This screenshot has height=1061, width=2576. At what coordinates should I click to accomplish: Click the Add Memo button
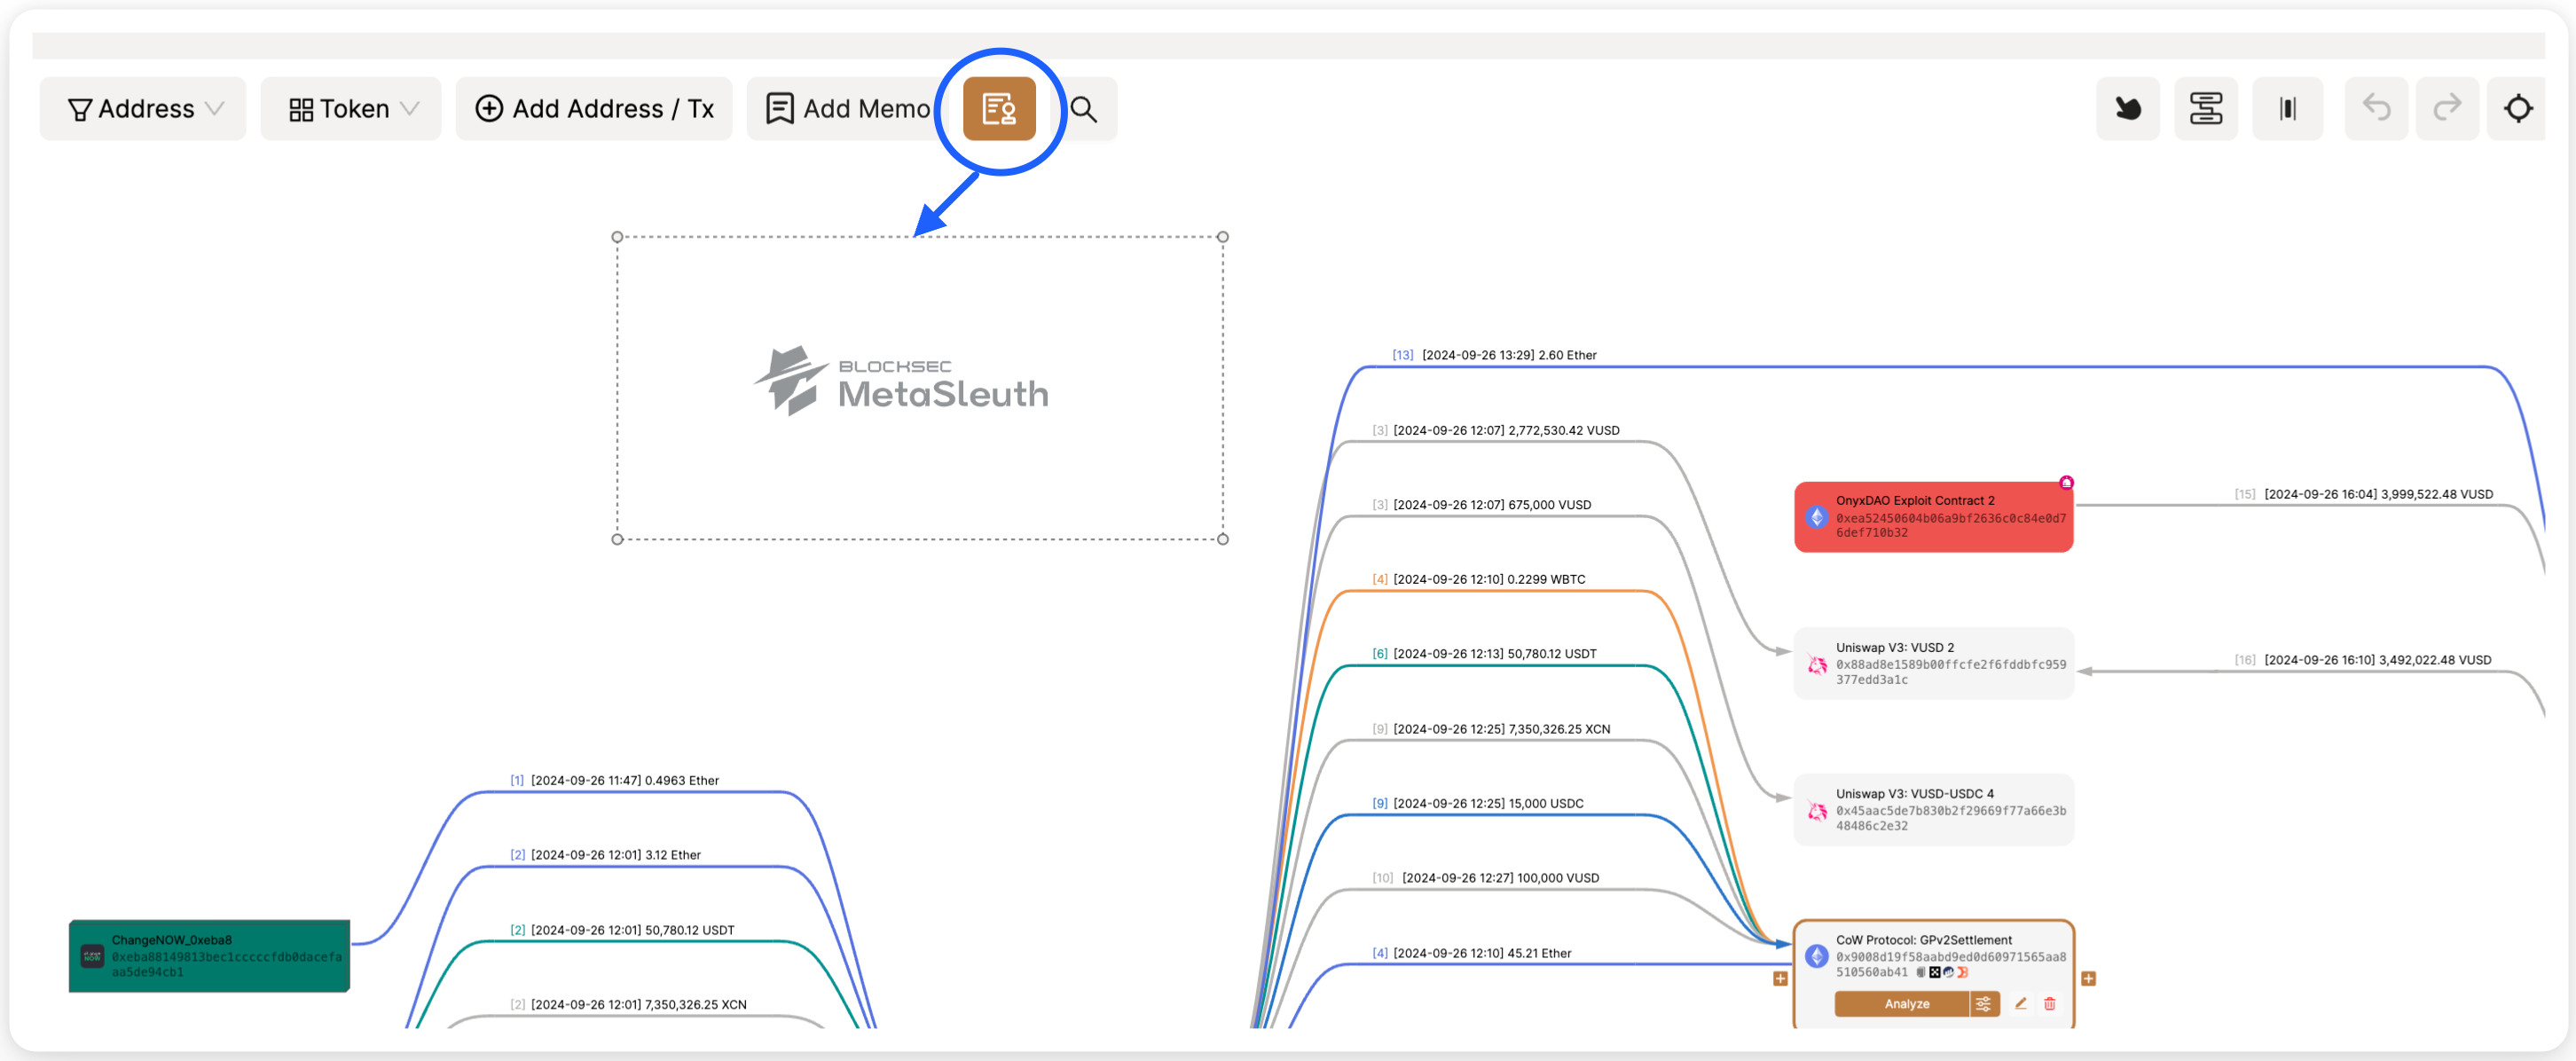point(846,109)
